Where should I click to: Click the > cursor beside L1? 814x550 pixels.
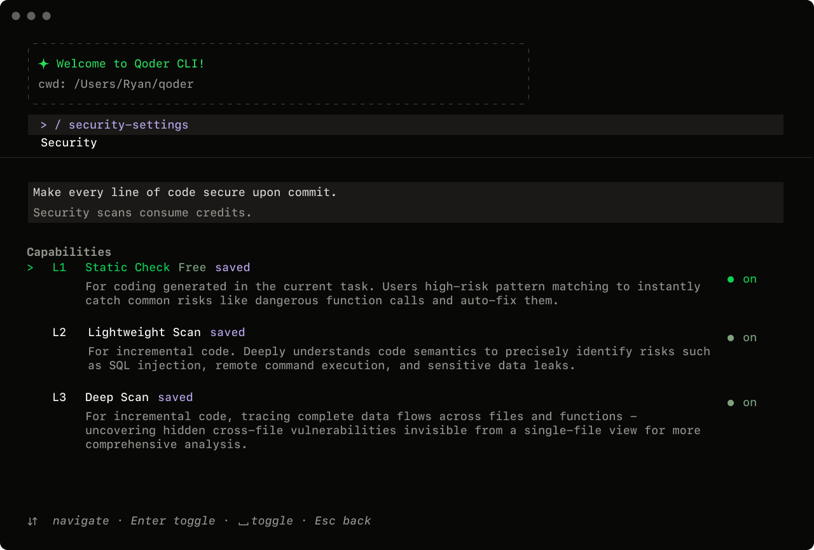[30, 268]
